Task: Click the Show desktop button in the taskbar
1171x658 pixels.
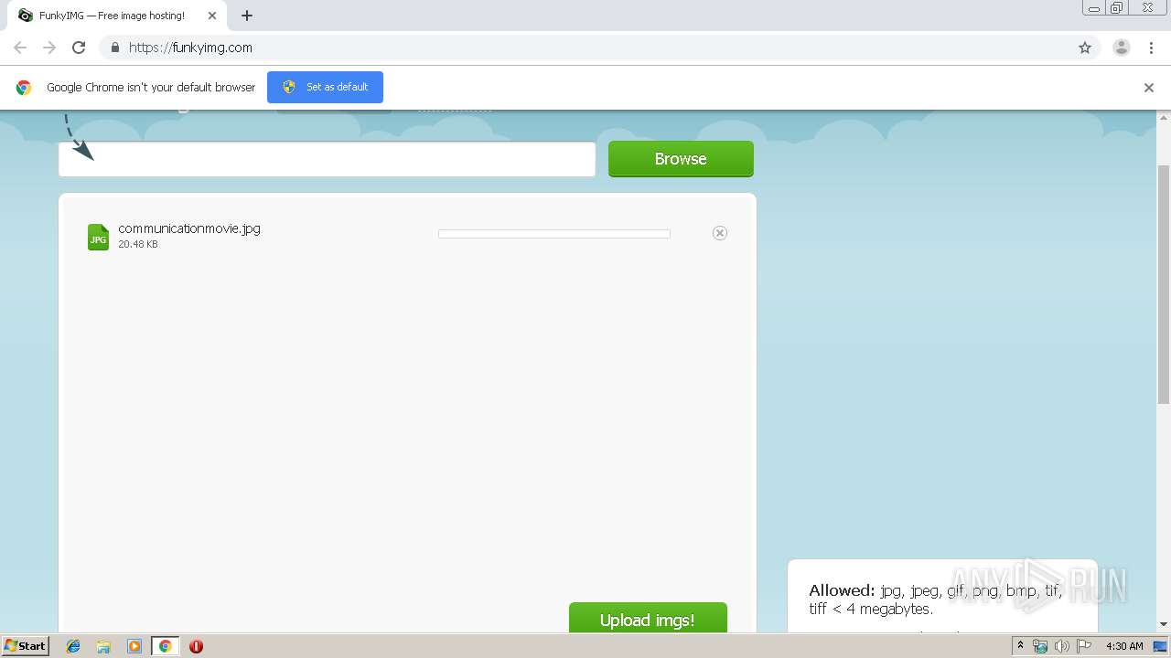Action: (x=1160, y=646)
